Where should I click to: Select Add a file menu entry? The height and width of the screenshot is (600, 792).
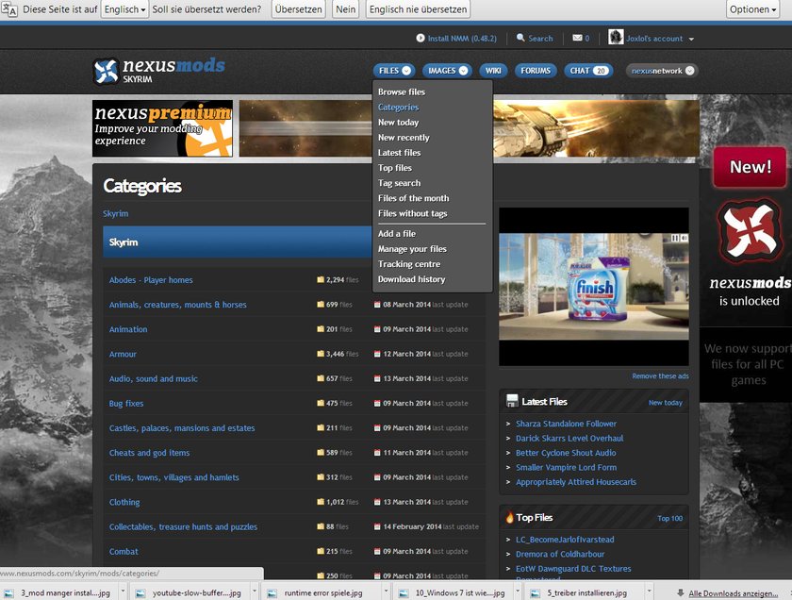[397, 234]
